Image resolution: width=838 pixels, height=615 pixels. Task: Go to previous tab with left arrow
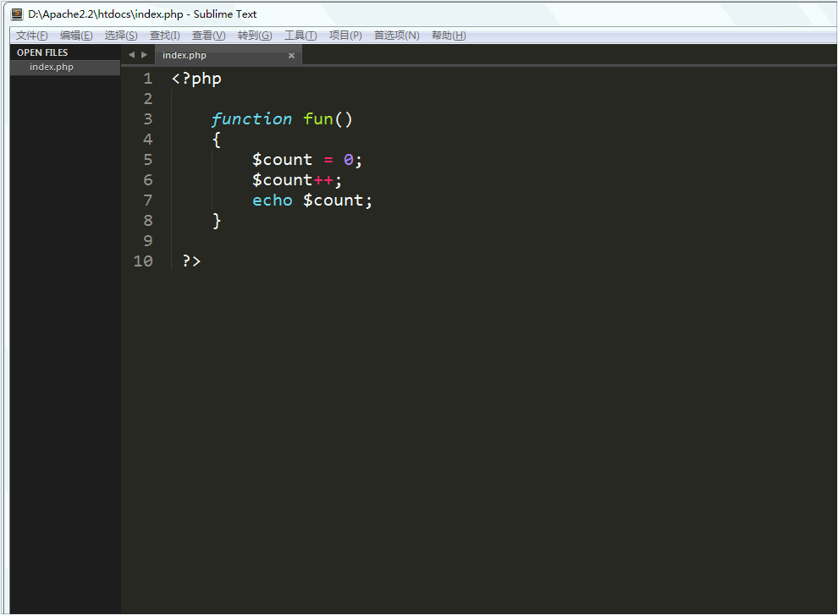tap(131, 54)
